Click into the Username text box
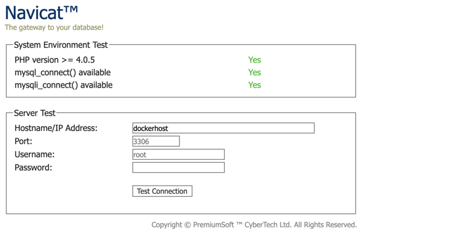This screenshot has height=241, width=456. 178,154
